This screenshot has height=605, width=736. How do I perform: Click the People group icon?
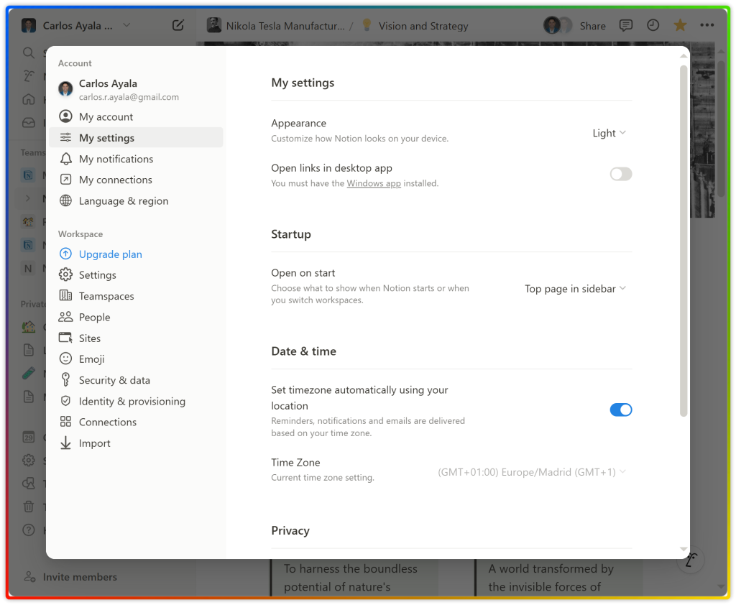click(65, 317)
